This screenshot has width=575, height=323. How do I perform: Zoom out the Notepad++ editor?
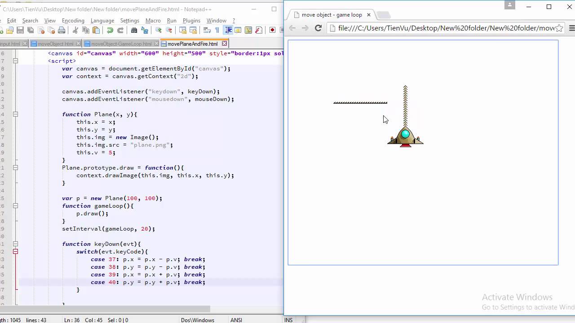pos(169,30)
